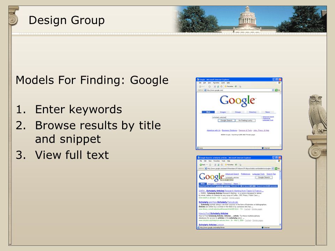Select the News tab in the search results window
Image resolution: width=335 pixels, height=251 pixels.
[236, 184]
